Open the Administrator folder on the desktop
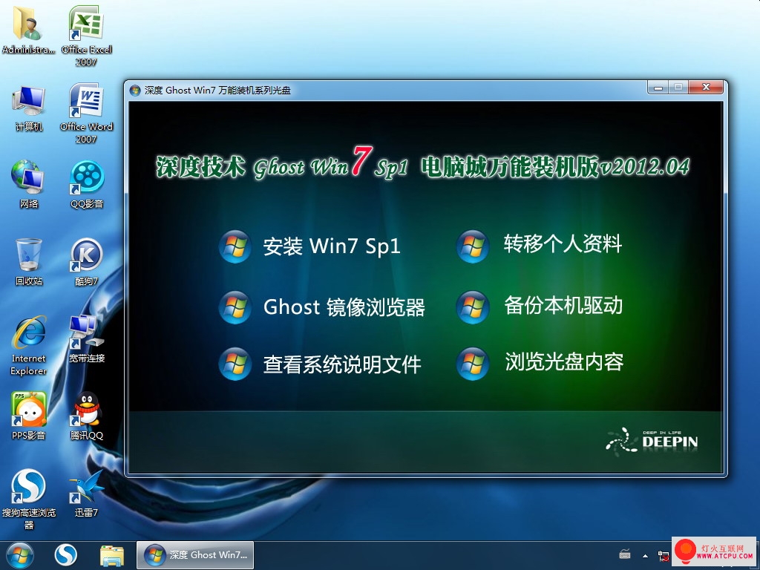The height and width of the screenshot is (570, 760). (x=28, y=30)
